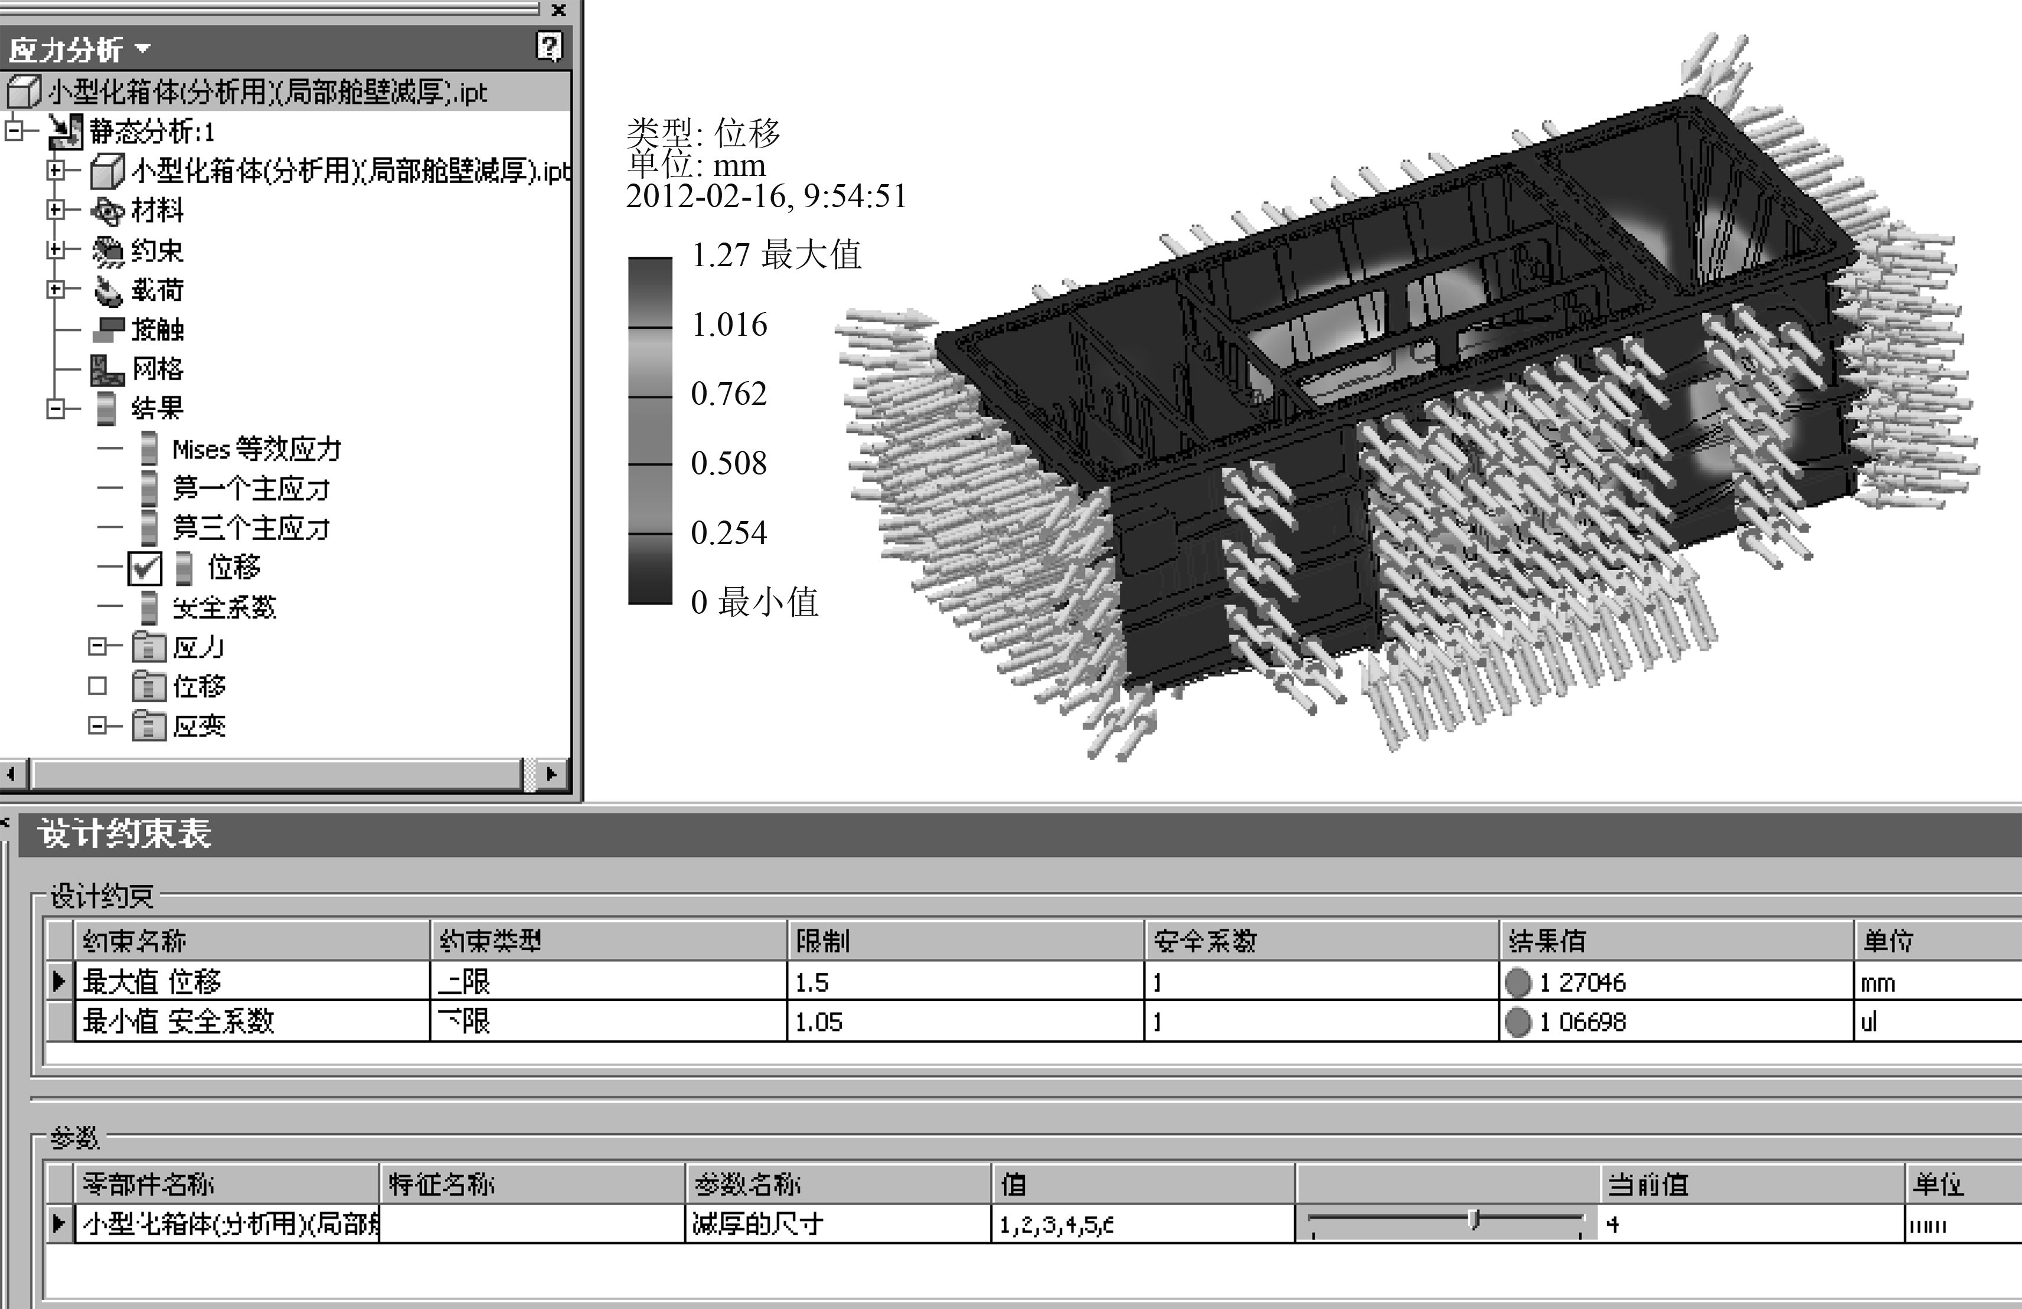Click the 约束 constraints icon
Image resolution: width=2022 pixels, height=1309 pixels.
108,251
